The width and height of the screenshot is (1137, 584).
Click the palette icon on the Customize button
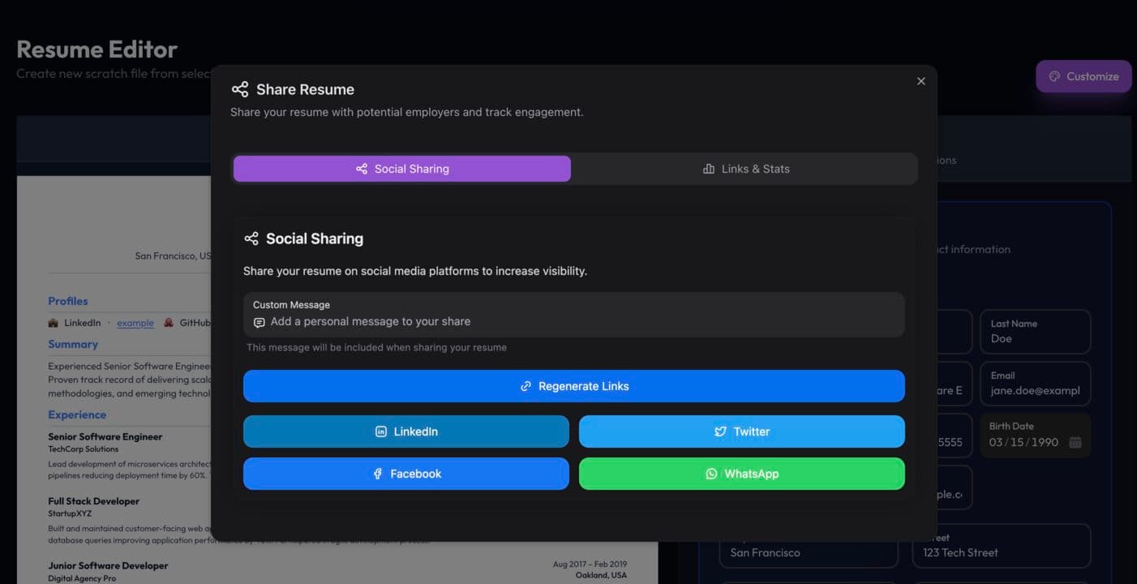1055,75
